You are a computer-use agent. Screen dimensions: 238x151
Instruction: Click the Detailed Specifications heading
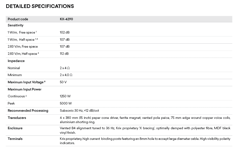40,6
